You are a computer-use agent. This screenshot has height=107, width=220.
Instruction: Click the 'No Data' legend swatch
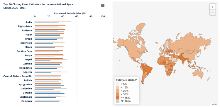click(x=118, y=101)
